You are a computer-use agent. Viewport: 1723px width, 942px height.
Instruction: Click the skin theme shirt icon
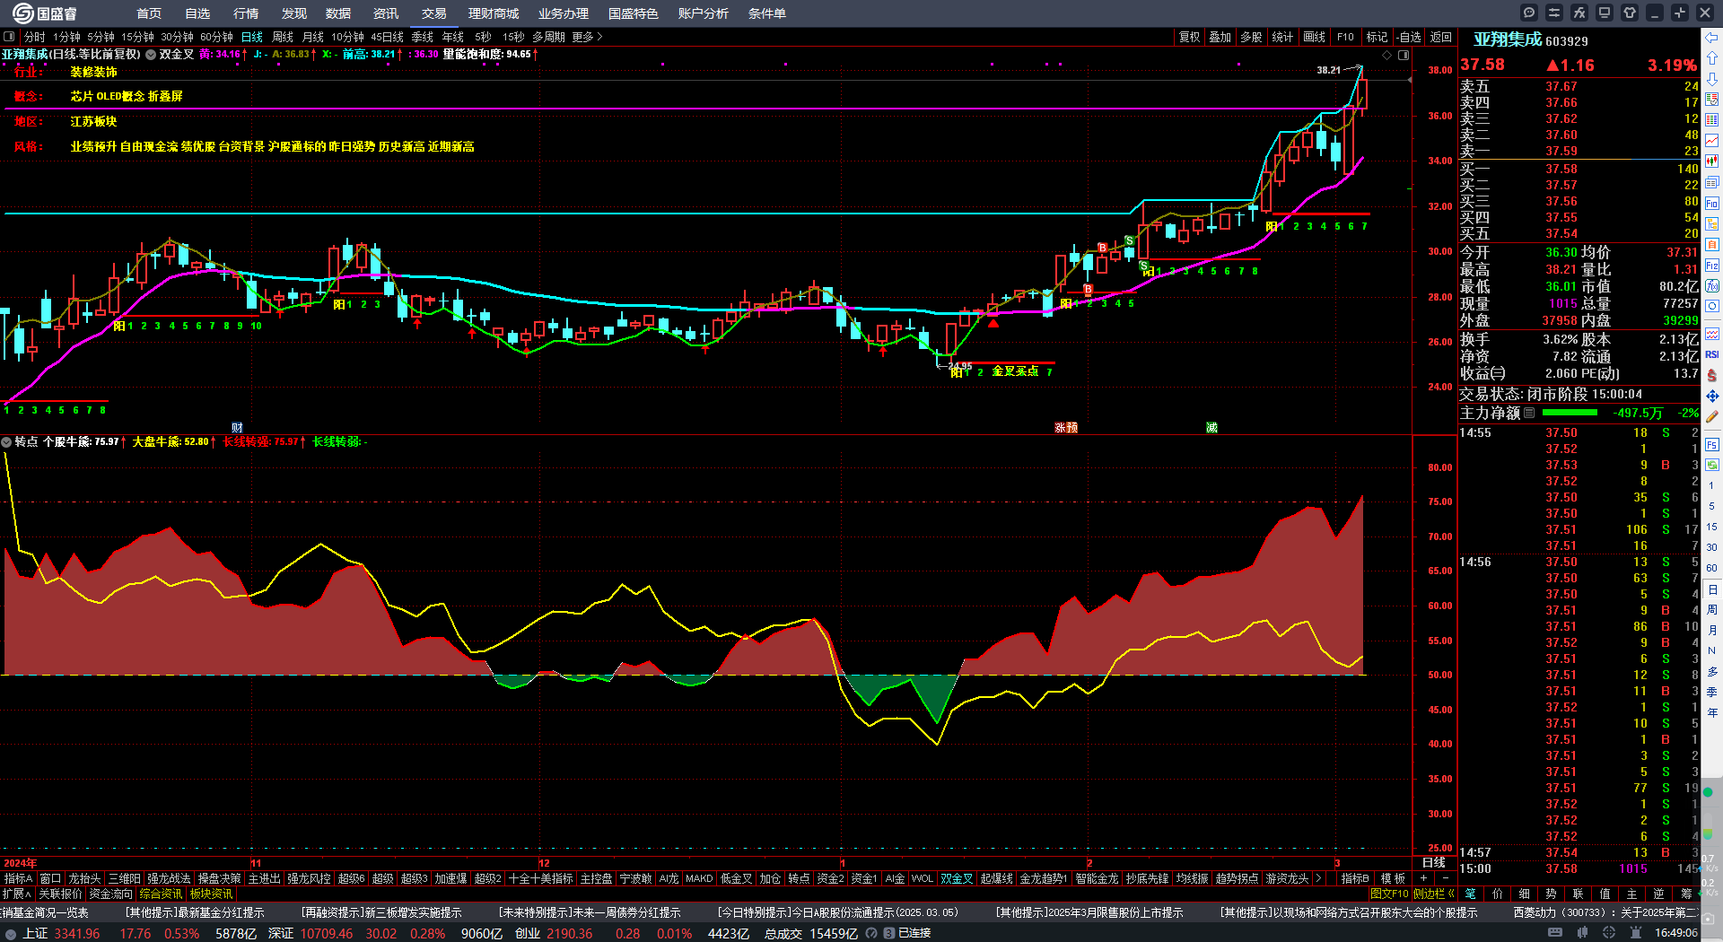1630,13
